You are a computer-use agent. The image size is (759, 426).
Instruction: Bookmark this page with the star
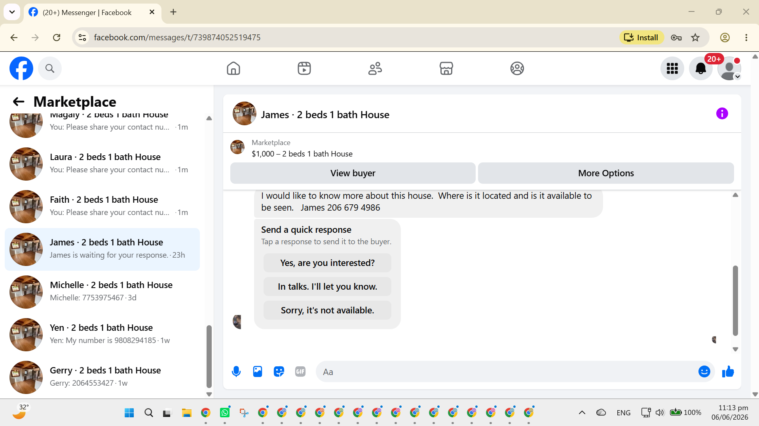point(695,38)
